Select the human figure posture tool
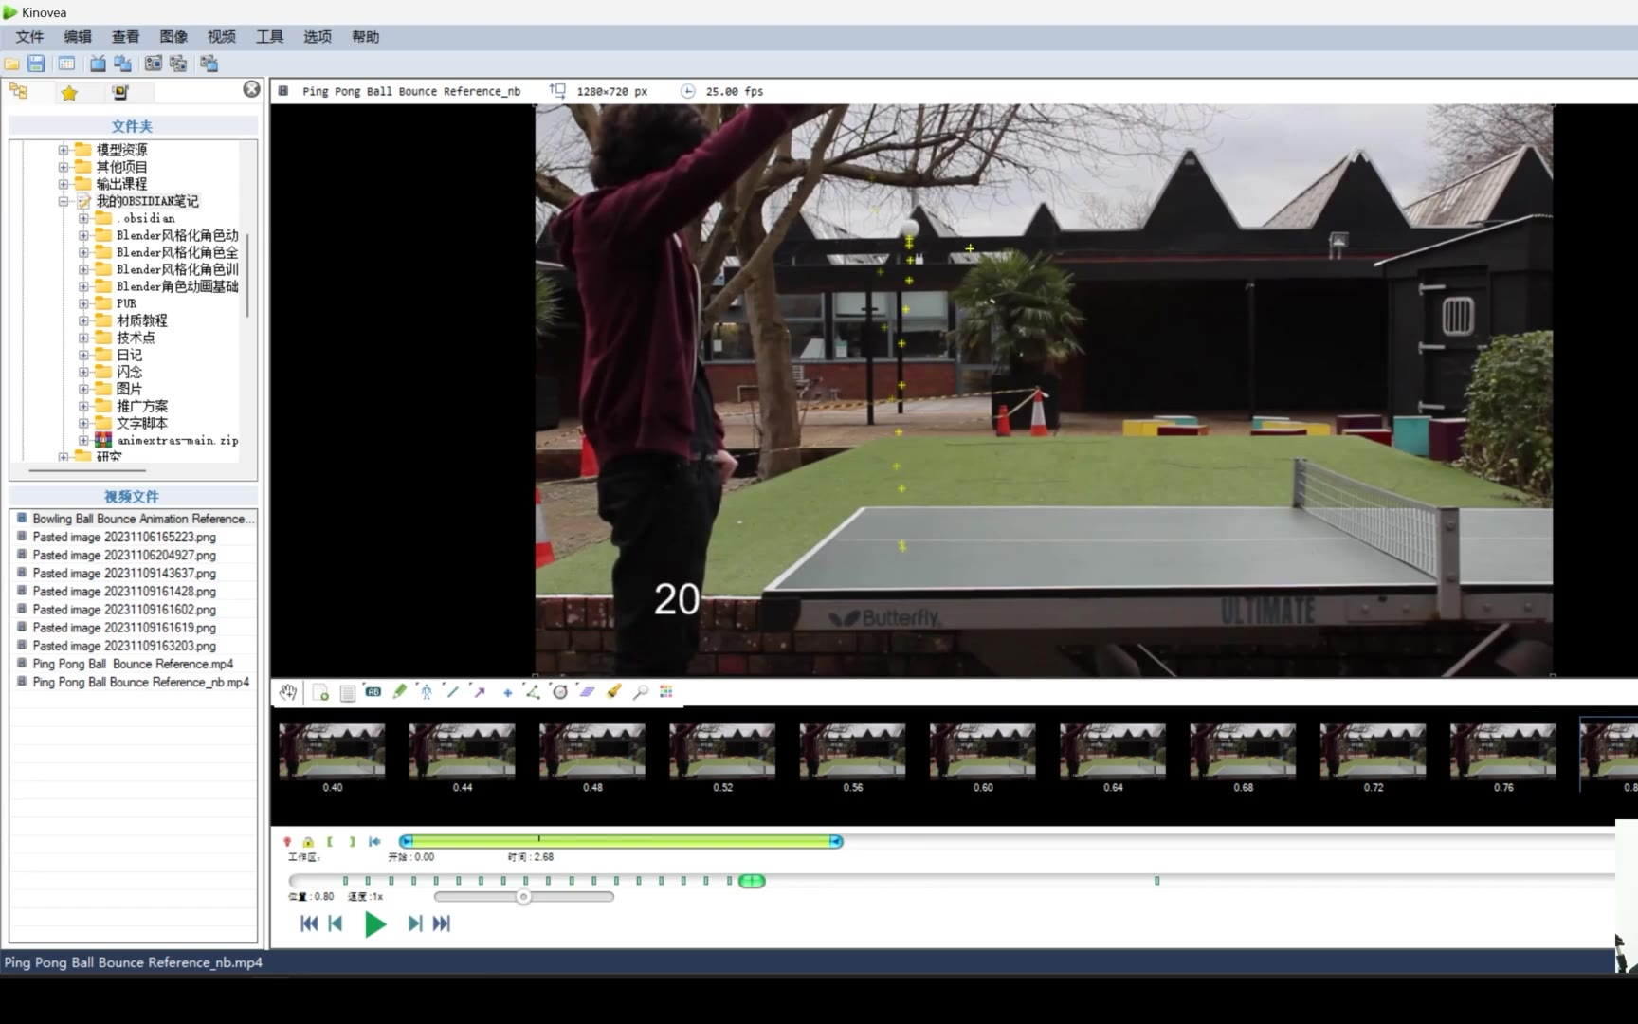The image size is (1638, 1024). [x=427, y=692]
